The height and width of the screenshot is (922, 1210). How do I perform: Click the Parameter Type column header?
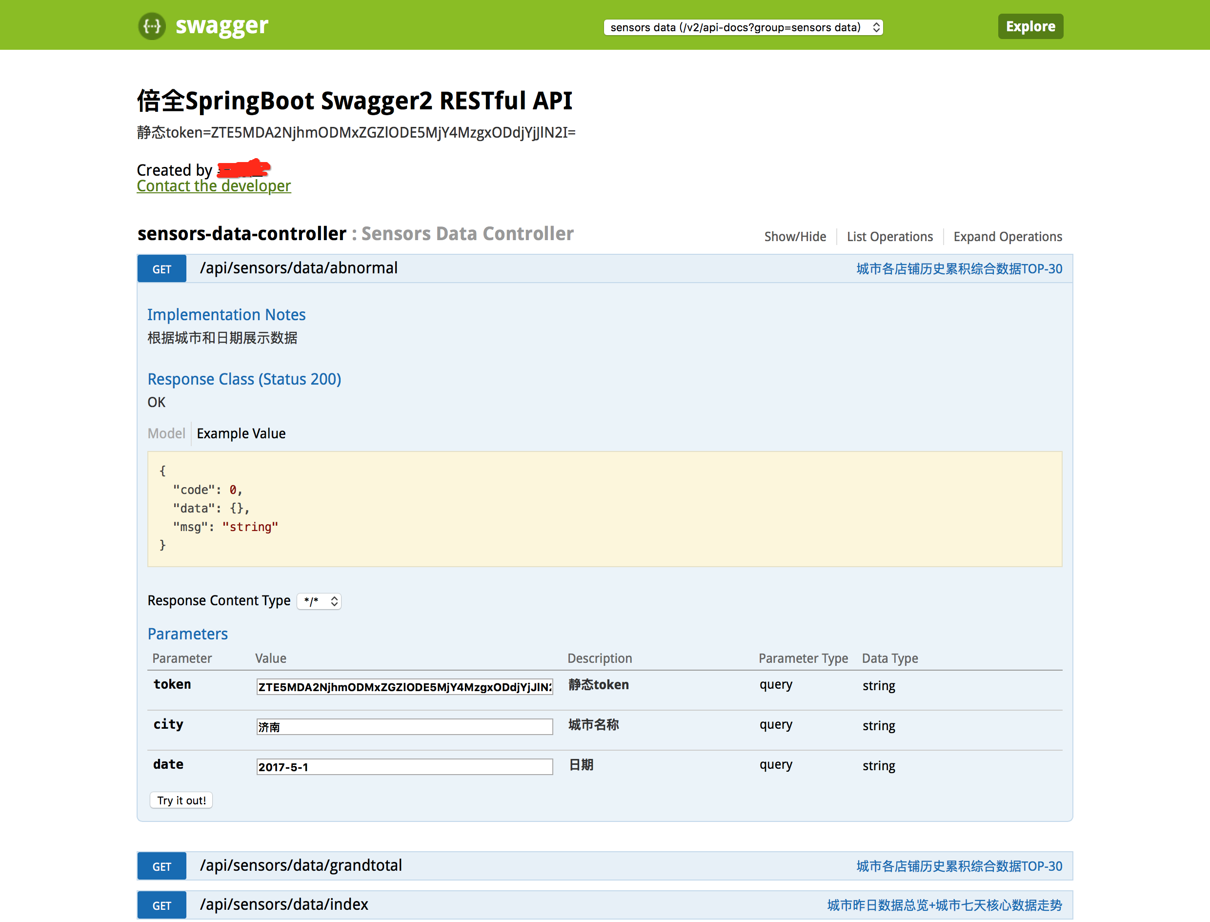click(804, 658)
